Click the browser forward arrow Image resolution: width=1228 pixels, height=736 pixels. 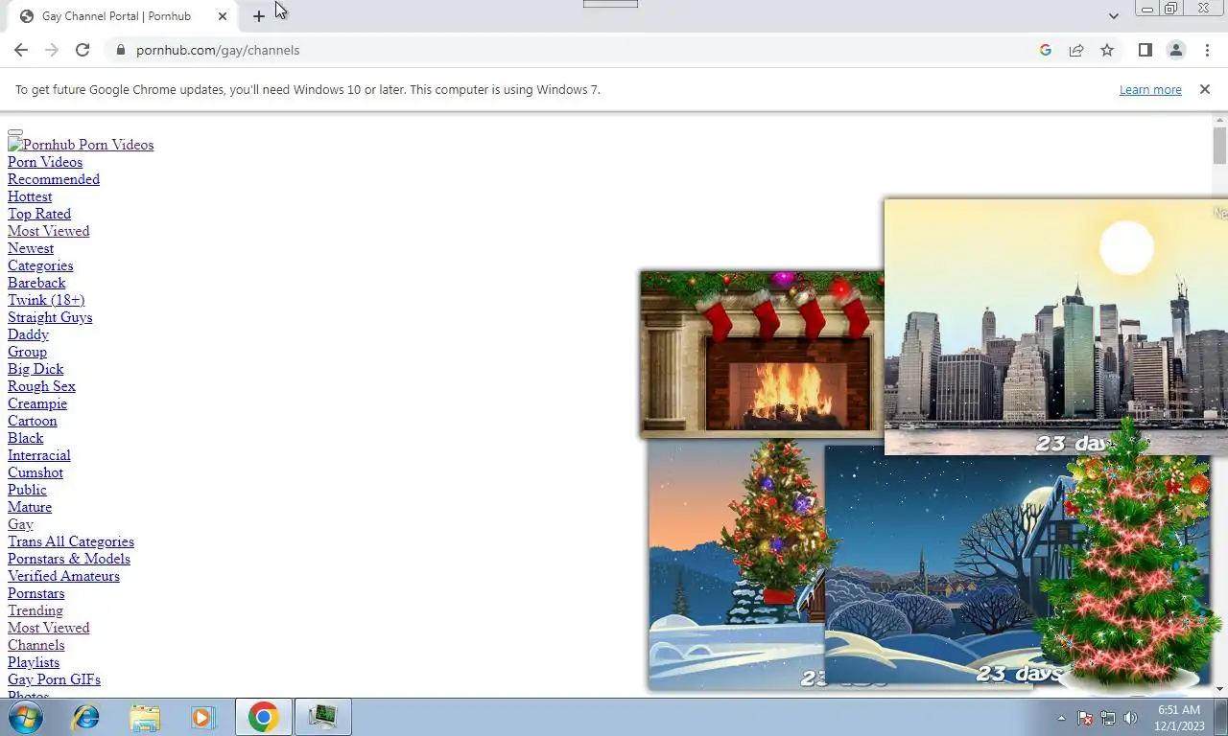click(x=52, y=50)
